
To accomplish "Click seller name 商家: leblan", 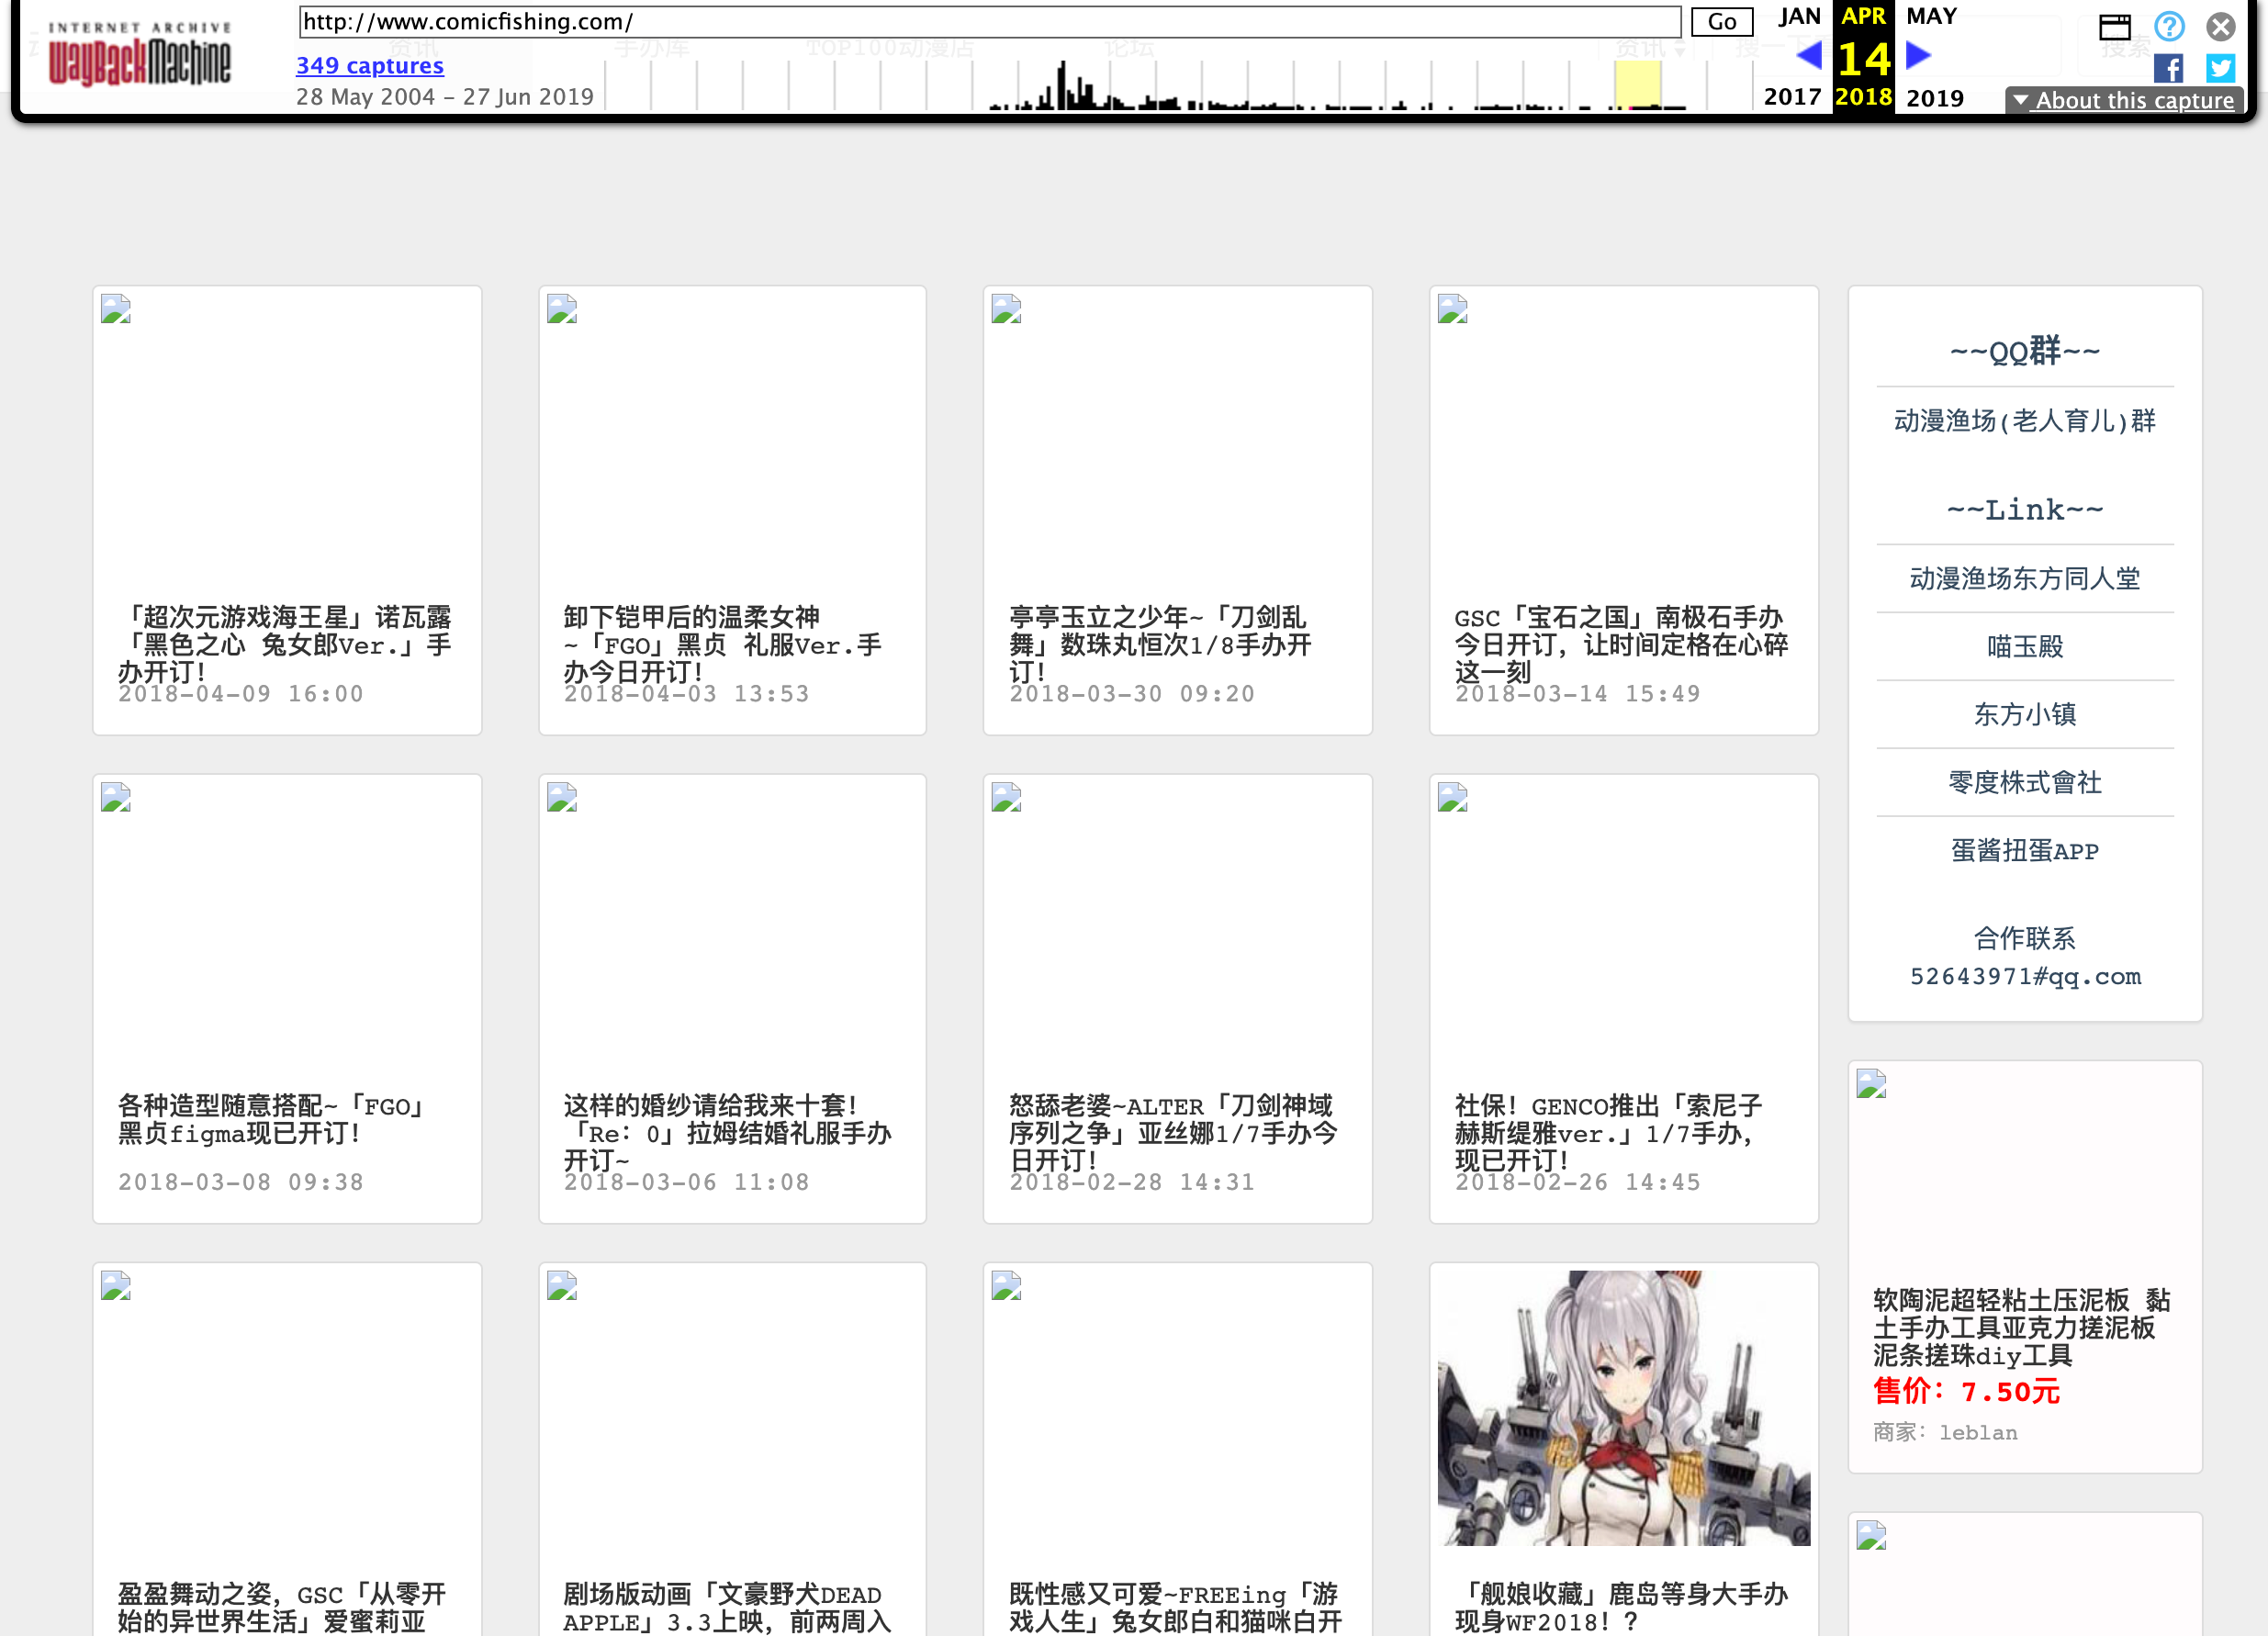I will (x=1945, y=1433).
